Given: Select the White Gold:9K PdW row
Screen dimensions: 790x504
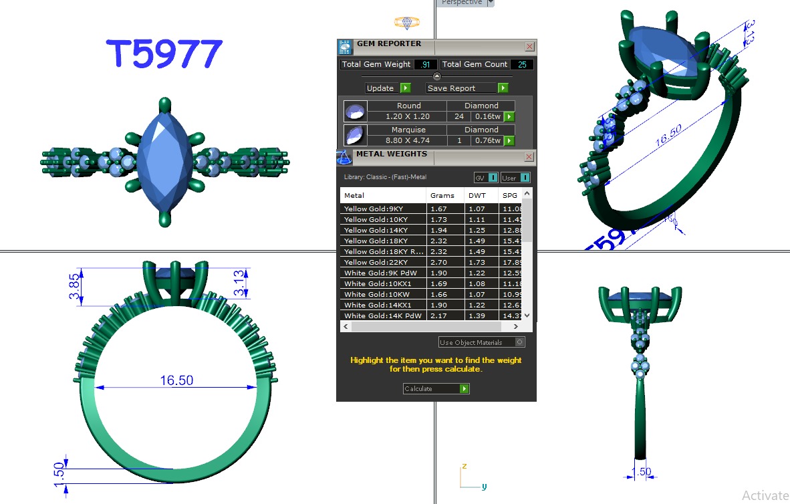Looking at the screenshot, I should pos(431,273).
